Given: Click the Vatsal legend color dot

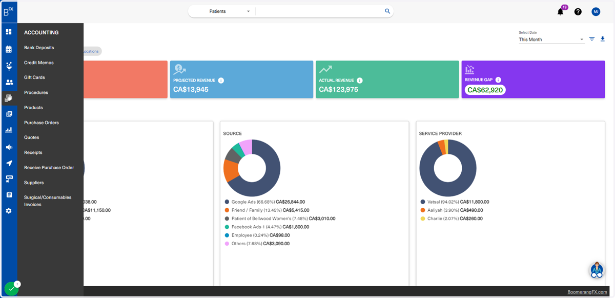Looking at the screenshot, I should [x=423, y=202].
